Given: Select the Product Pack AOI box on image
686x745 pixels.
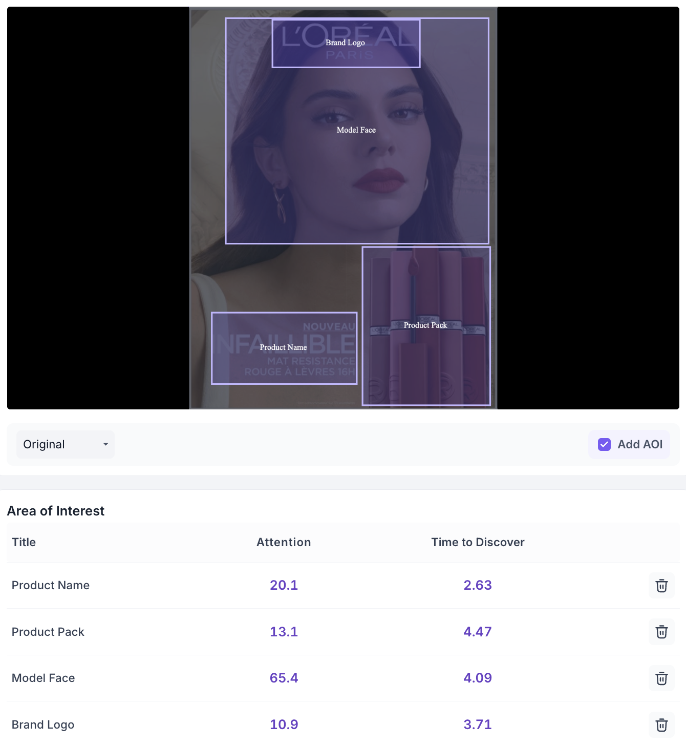Looking at the screenshot, I should click(x=426, y=326).
